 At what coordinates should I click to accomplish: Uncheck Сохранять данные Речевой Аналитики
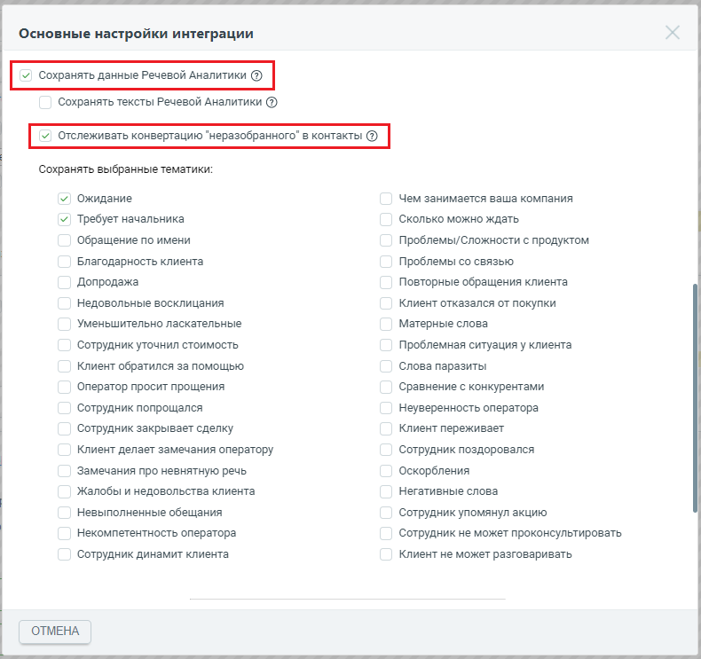tap(26, 75)
